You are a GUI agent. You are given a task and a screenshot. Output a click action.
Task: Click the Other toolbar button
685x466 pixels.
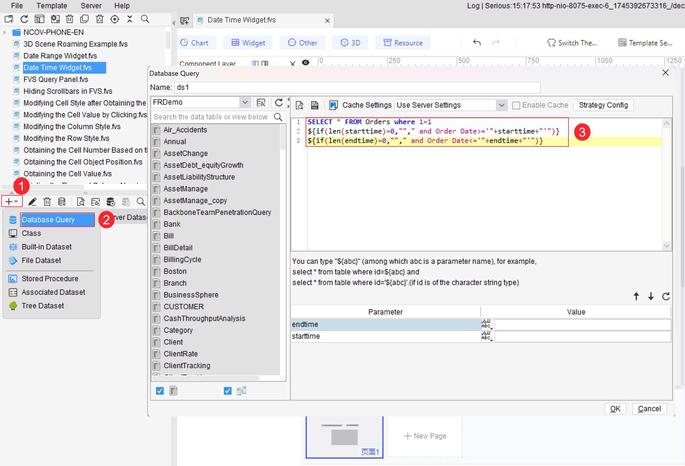pos(302,43)
